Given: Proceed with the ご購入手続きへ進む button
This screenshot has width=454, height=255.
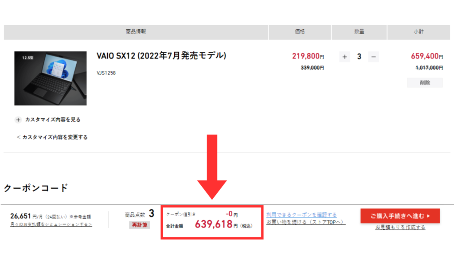Looking at the screenshot, I should [x=400, y=216].
